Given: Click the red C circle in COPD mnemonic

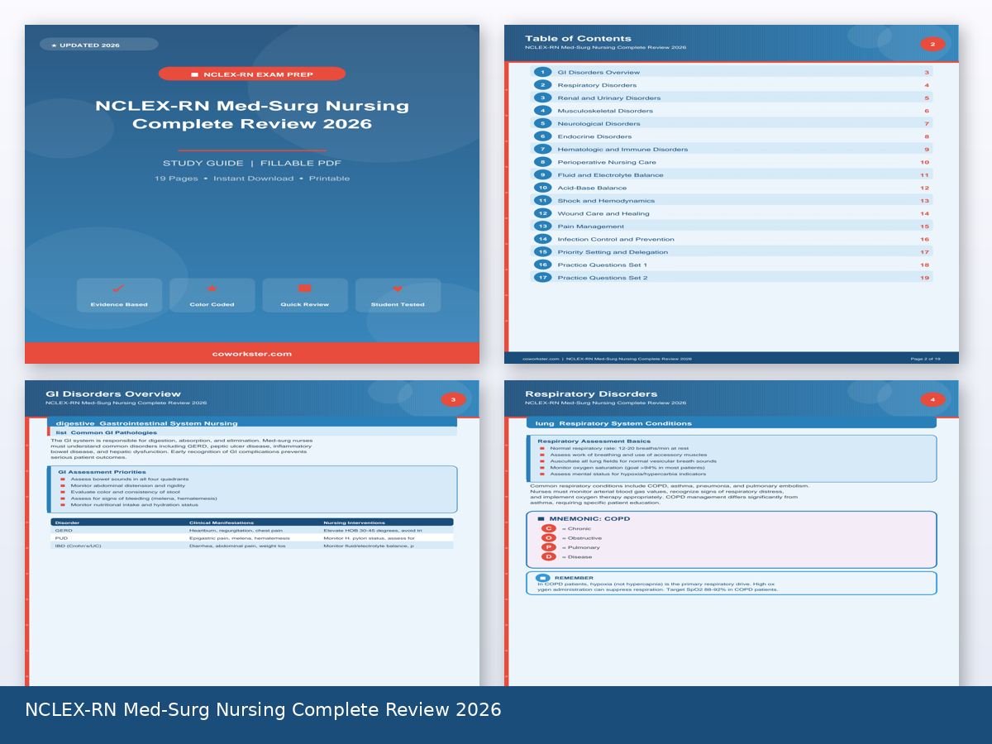Looking at the screenshot, I should pos(548,528).
